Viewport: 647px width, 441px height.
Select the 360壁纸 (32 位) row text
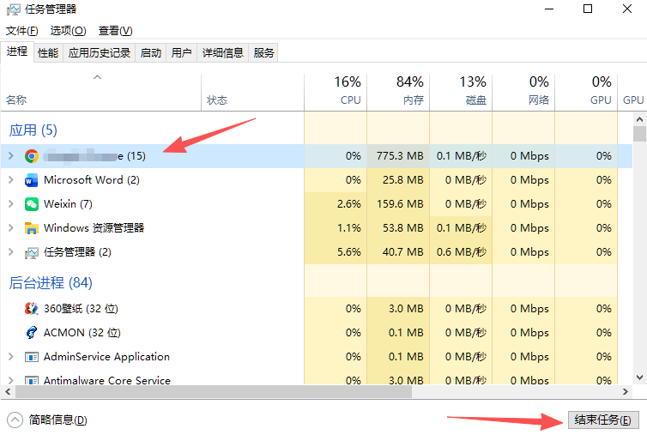coord(81,309)
